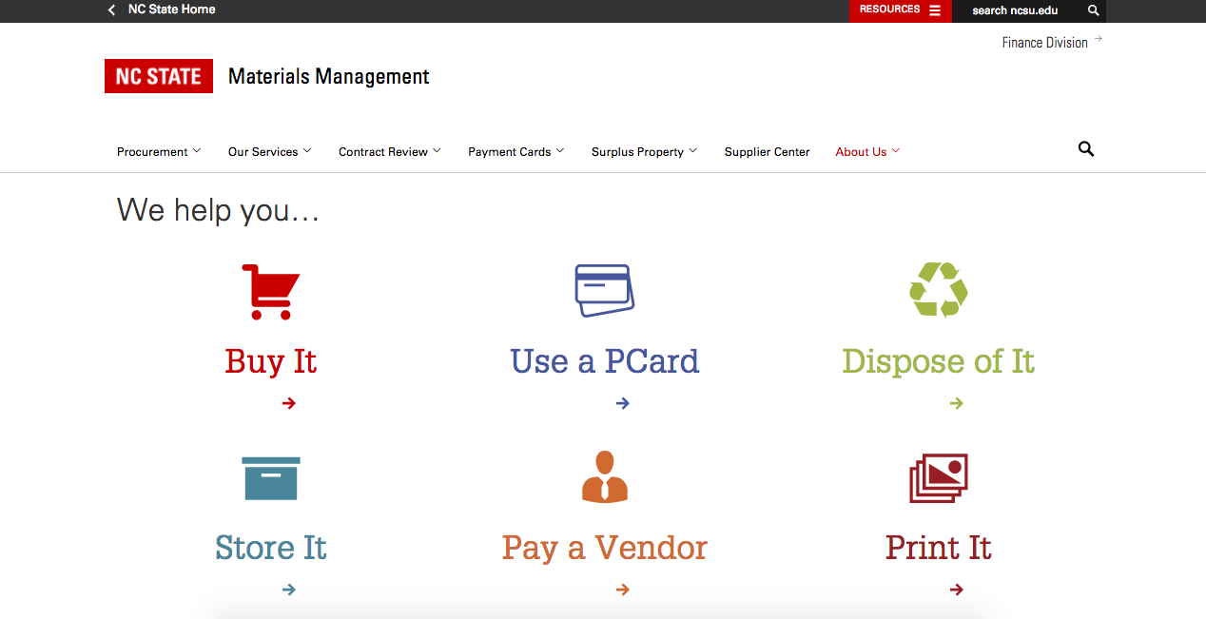
Task: Open the About Us menu item
Action: click(x=861, y=151)
